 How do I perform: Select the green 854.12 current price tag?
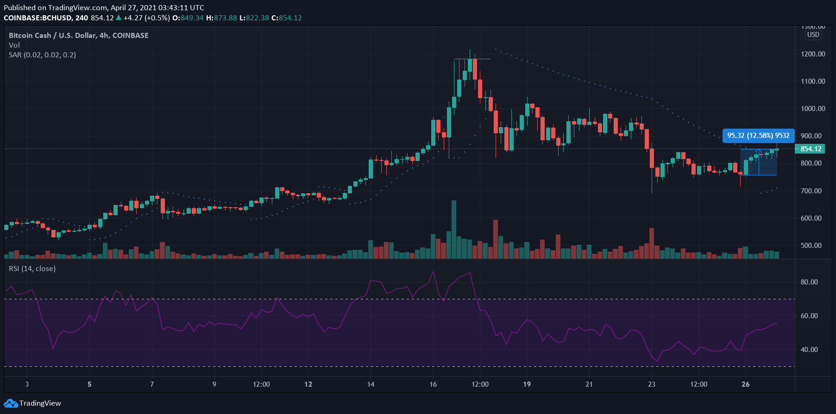810,149
